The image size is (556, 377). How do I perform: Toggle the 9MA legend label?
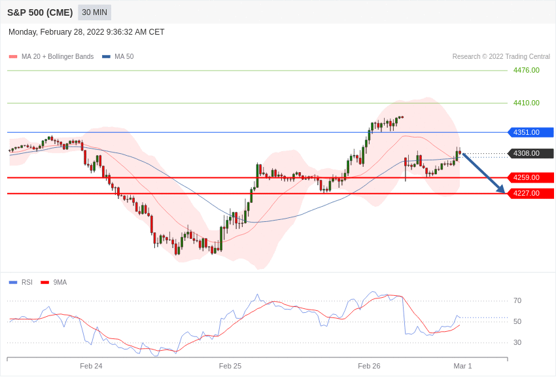click(x=60, y=283)
